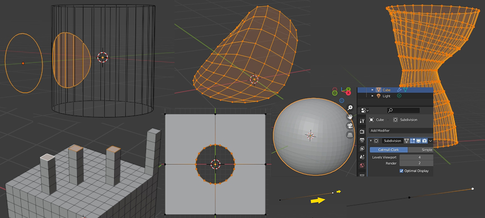Open the Scene properties tab
Viewport: 485px width, 218px height.
pos(362,157)
